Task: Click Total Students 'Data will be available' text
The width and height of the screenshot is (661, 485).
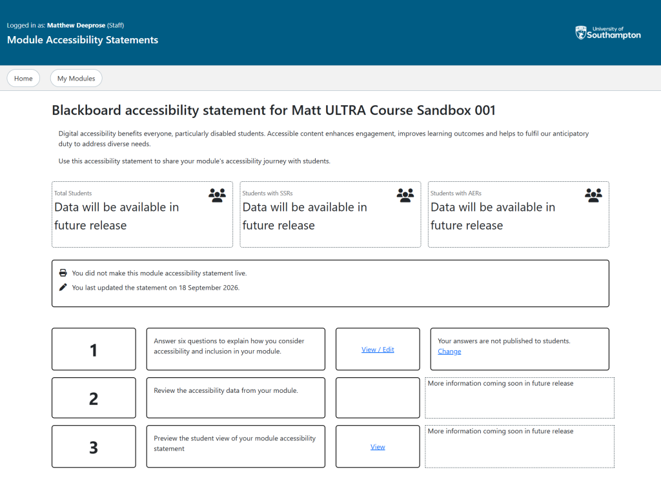Action: coord(117,216)
